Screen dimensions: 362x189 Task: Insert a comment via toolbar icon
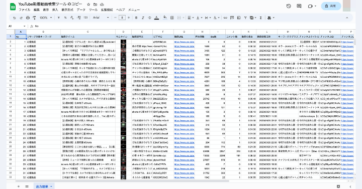tap(232, 18)
